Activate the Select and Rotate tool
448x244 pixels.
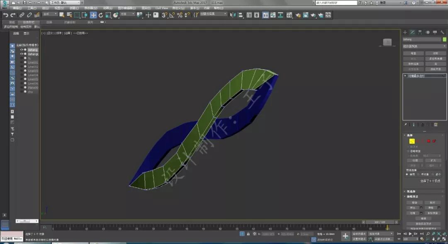(x=100, y=15)
